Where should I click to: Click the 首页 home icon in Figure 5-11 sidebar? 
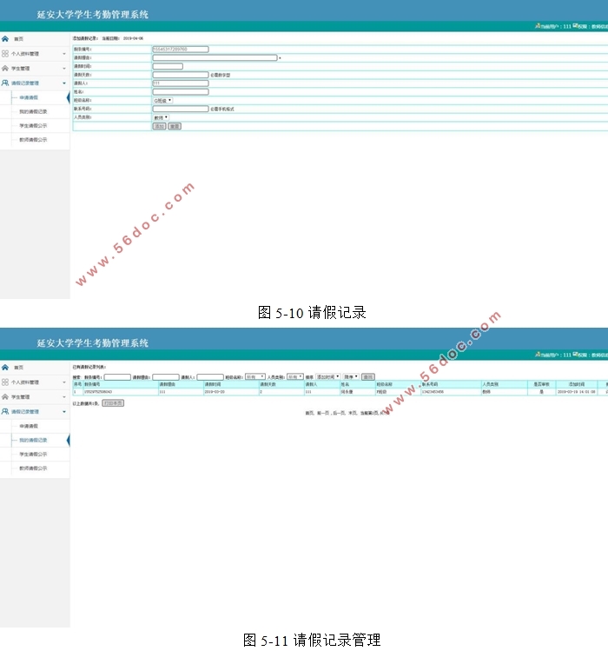point(5,367)
